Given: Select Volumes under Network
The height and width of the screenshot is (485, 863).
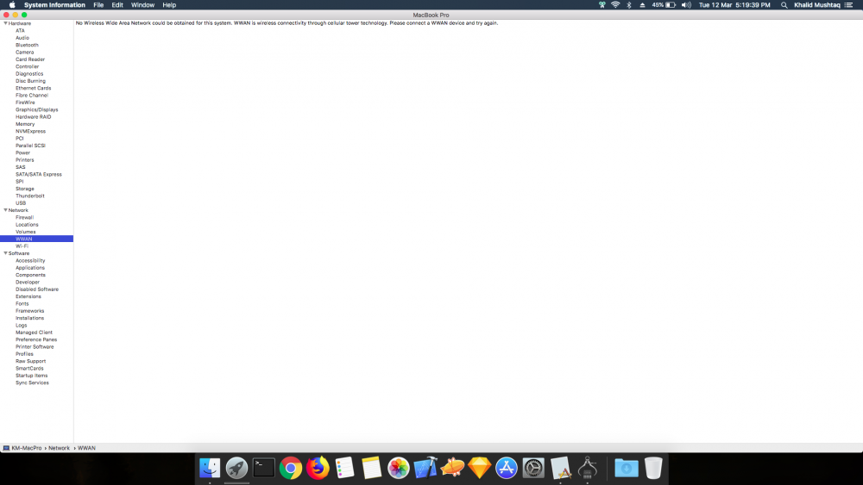Looking at the screenshot, I should pos(25,232).
